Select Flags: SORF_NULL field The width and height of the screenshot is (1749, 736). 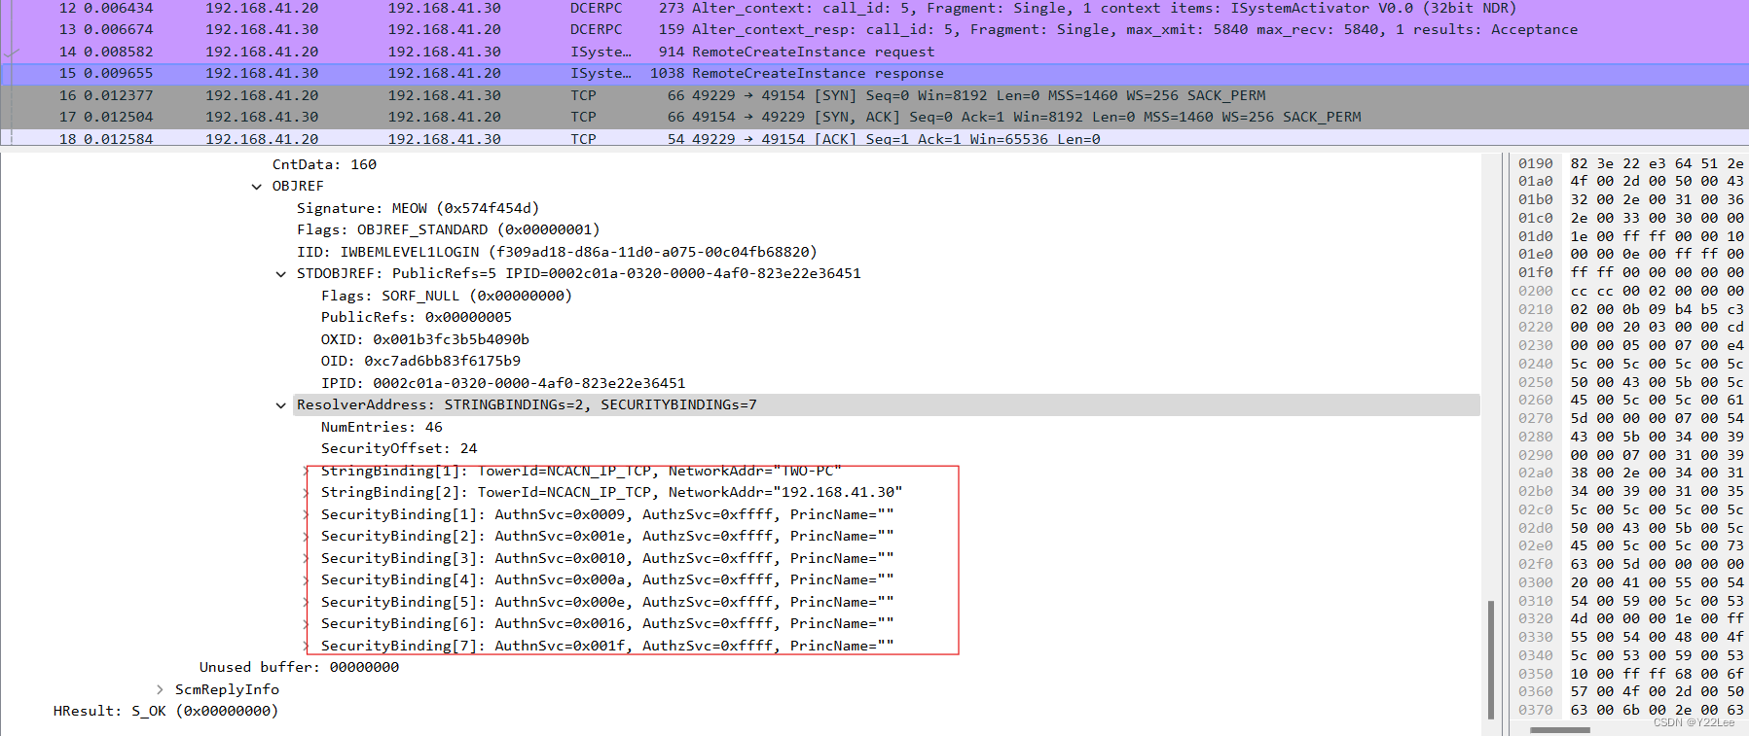(446, 296)
